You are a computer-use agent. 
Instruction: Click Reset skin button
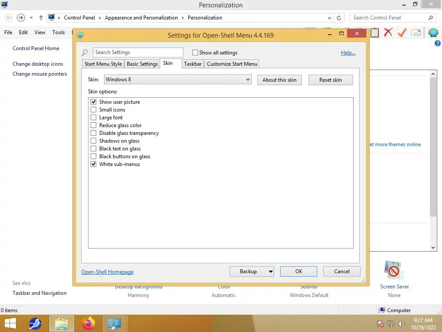coord(330,80)
